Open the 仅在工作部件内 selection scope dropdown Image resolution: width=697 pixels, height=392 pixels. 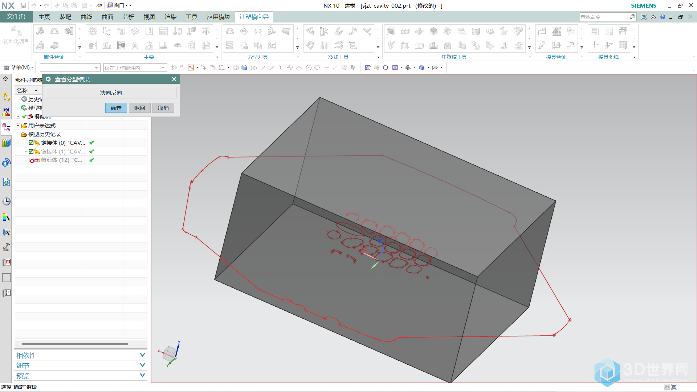pyautogui.click(x=135, y=68)
